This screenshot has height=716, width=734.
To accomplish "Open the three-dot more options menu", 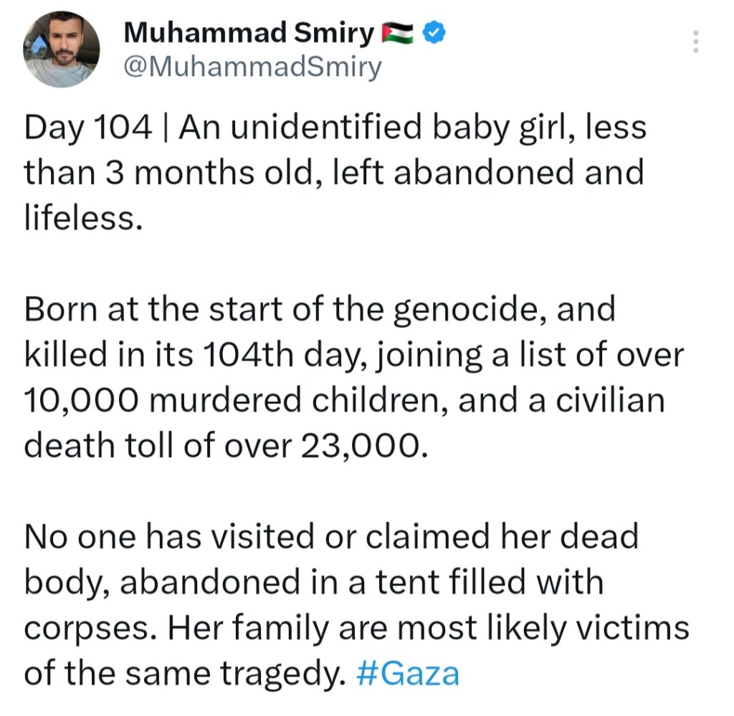I will 695,42.
